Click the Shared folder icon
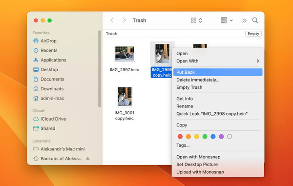Image resolution: width=293 pixels, height=186 pixels. point(36,128)
